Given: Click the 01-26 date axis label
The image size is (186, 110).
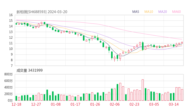Looking at the screenshot, I should tap(95, 104).
